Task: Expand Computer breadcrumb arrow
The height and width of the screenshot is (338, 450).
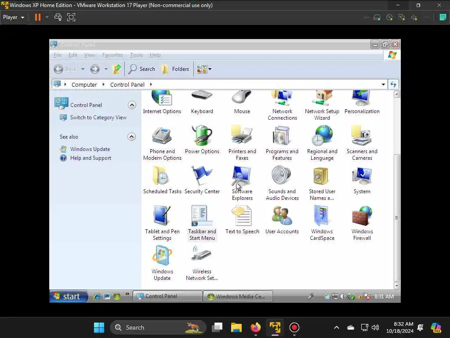Action: coord(104,84)
